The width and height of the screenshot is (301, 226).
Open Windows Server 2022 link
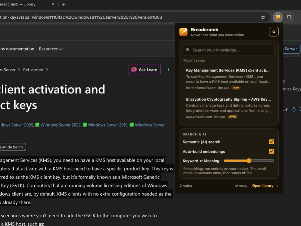[61, 125]
